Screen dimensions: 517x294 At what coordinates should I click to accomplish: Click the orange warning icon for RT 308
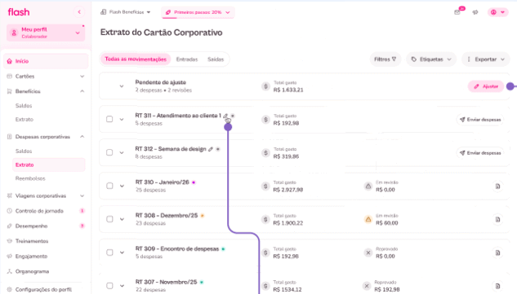click(368, 219)
